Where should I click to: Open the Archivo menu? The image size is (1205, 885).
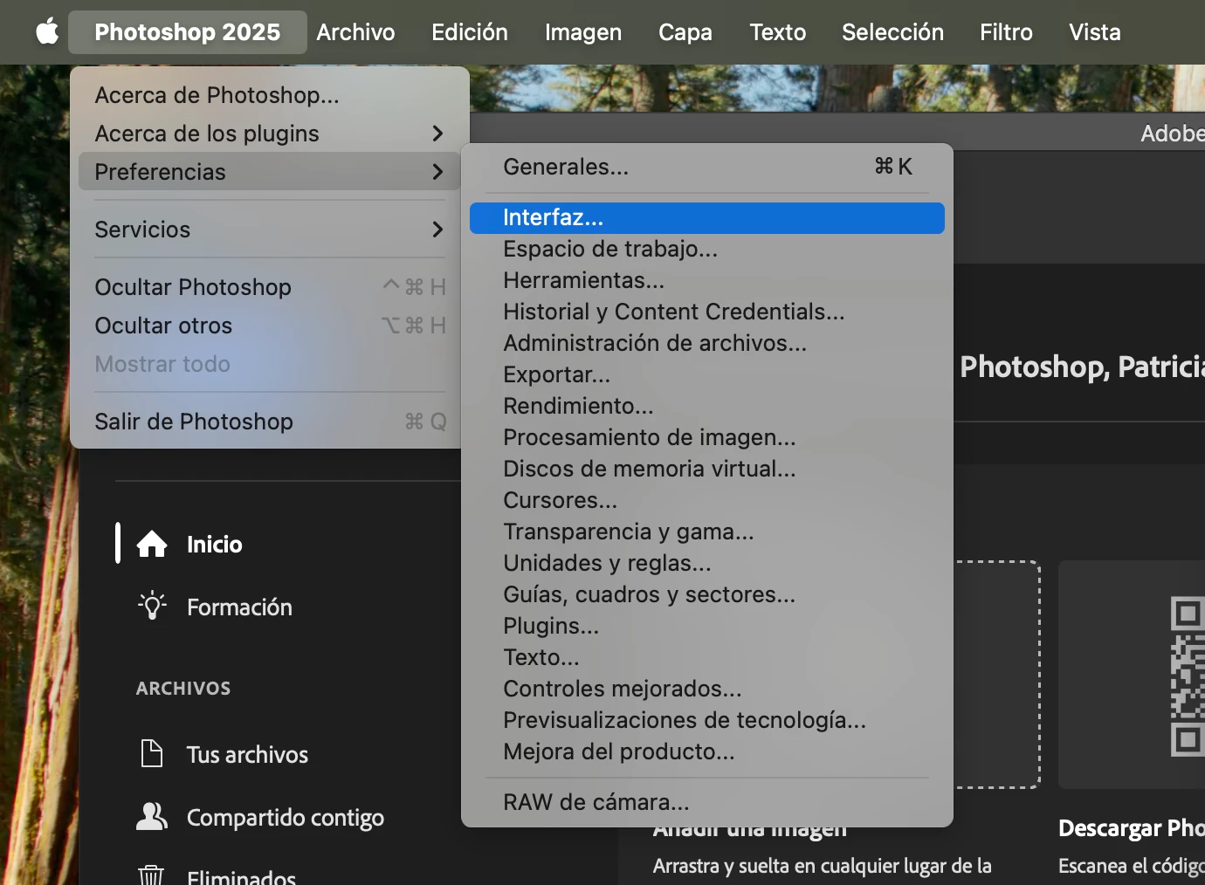pos(355,32)
